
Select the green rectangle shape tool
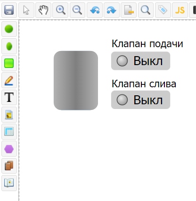(x=9, y=63)
